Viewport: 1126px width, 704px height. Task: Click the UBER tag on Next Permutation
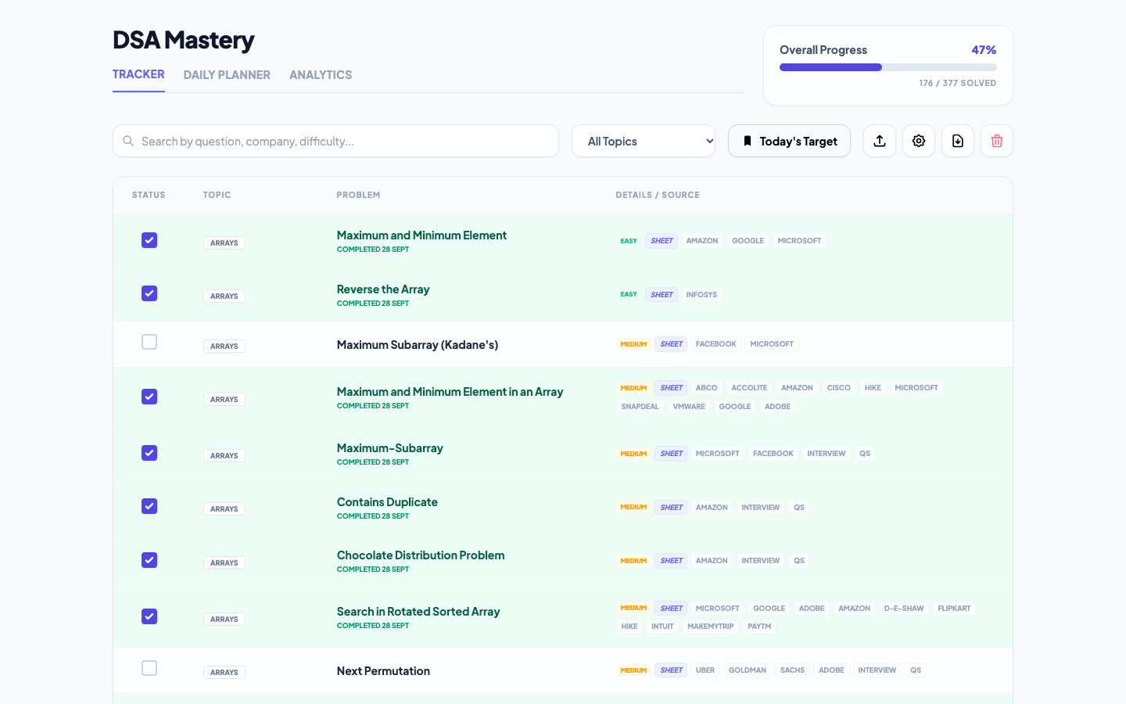point(705,670)
